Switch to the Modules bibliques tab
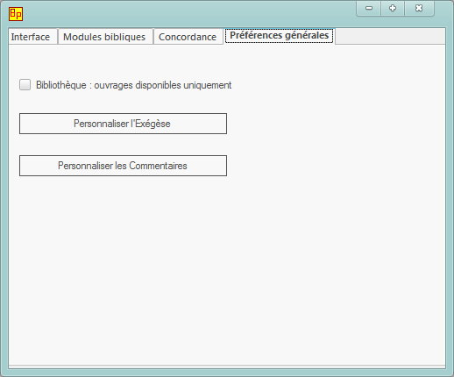The height and width of the screenshot is (377, 454). pos(105,37)
